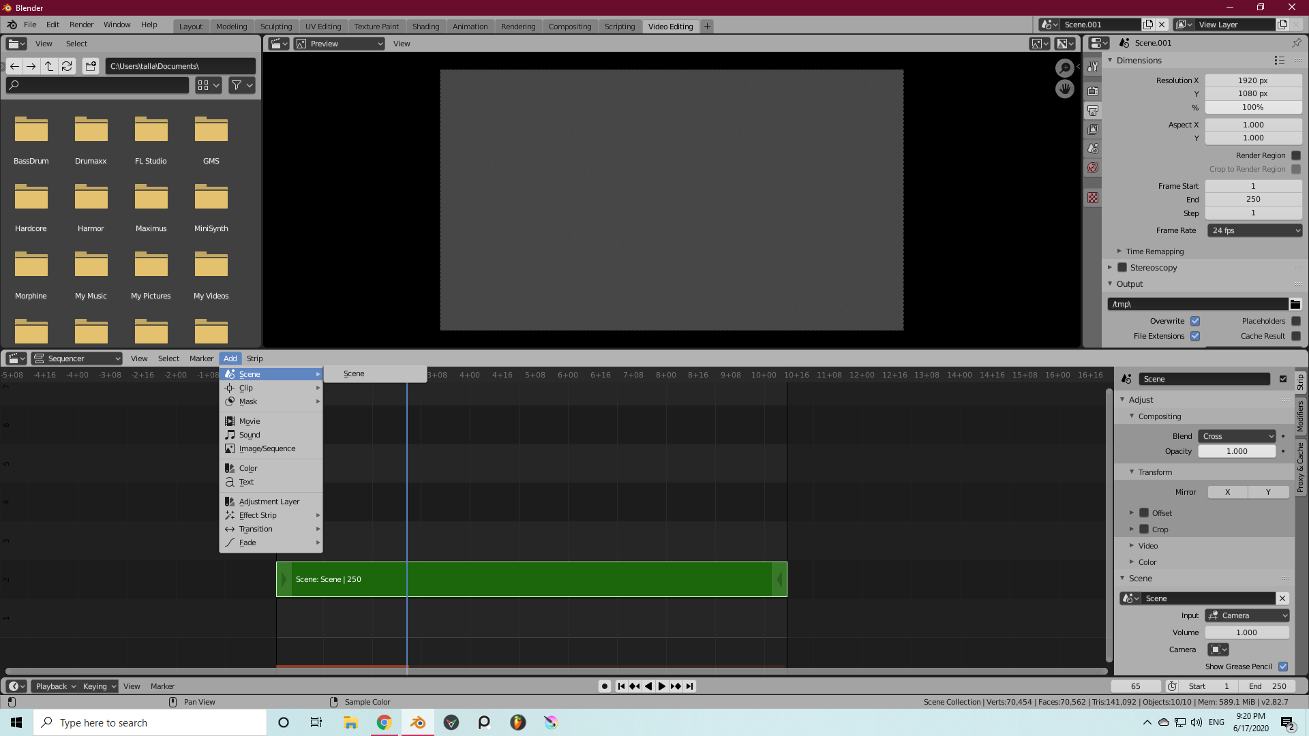Open the Frame Rate dropdown

tap(1254, 230)
